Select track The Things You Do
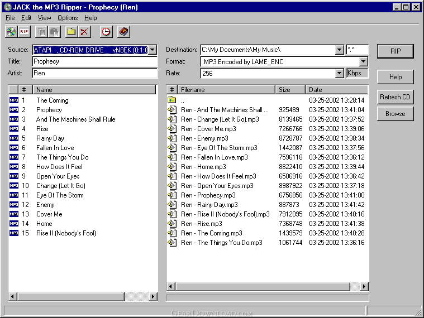The height and width of the screenshot is (318, 424). click(x=63, y=157)
